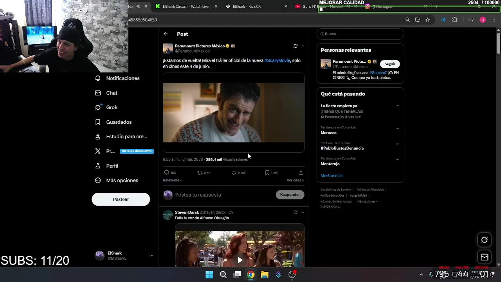Open options for La fiesta empieza ya

tap(397, 106)
